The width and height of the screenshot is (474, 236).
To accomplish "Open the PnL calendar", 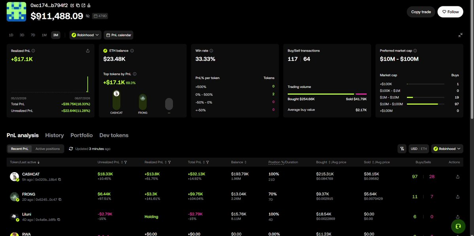I will tap(119, 35).
